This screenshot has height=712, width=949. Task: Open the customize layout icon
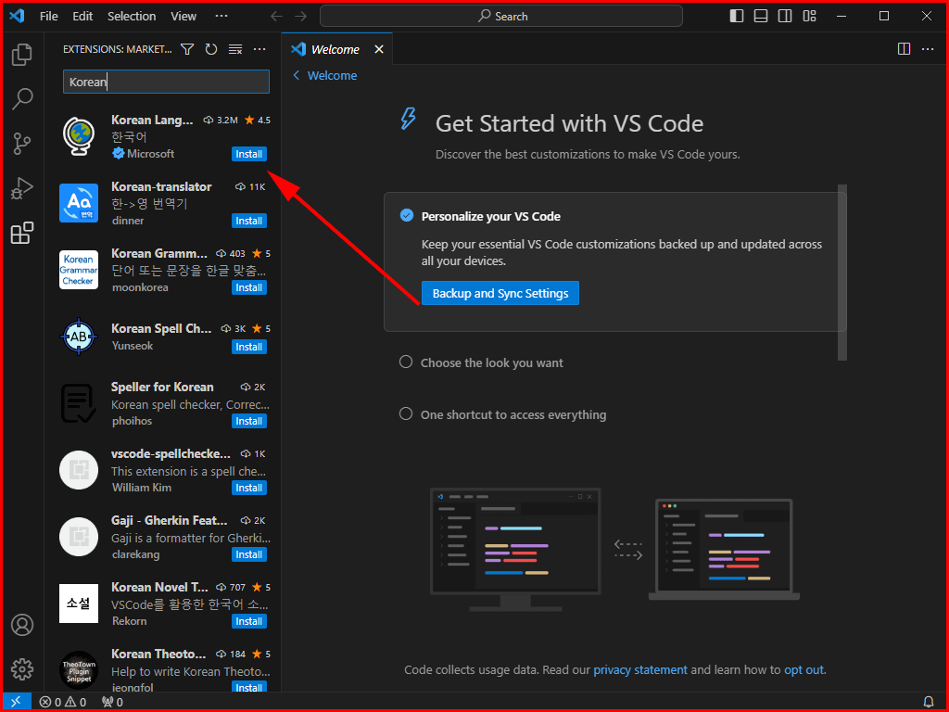810,17
